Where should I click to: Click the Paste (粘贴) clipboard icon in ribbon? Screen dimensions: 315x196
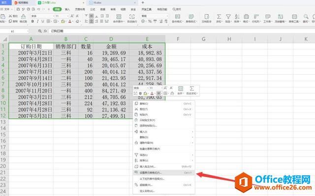pyautogui.click(x=2, y=16)
